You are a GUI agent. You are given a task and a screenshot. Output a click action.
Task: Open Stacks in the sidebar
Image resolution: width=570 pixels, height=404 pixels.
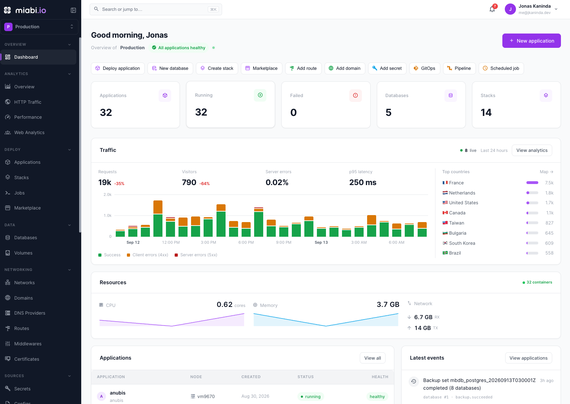38,177
